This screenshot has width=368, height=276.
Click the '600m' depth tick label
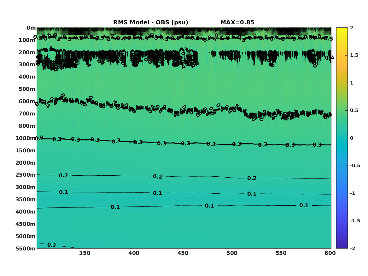tap(27, 101)
